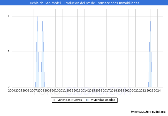The height and width of the screenshot is (116, 168).
Task: Click the middle 1 y-axis label
Action: coord(9,52)
